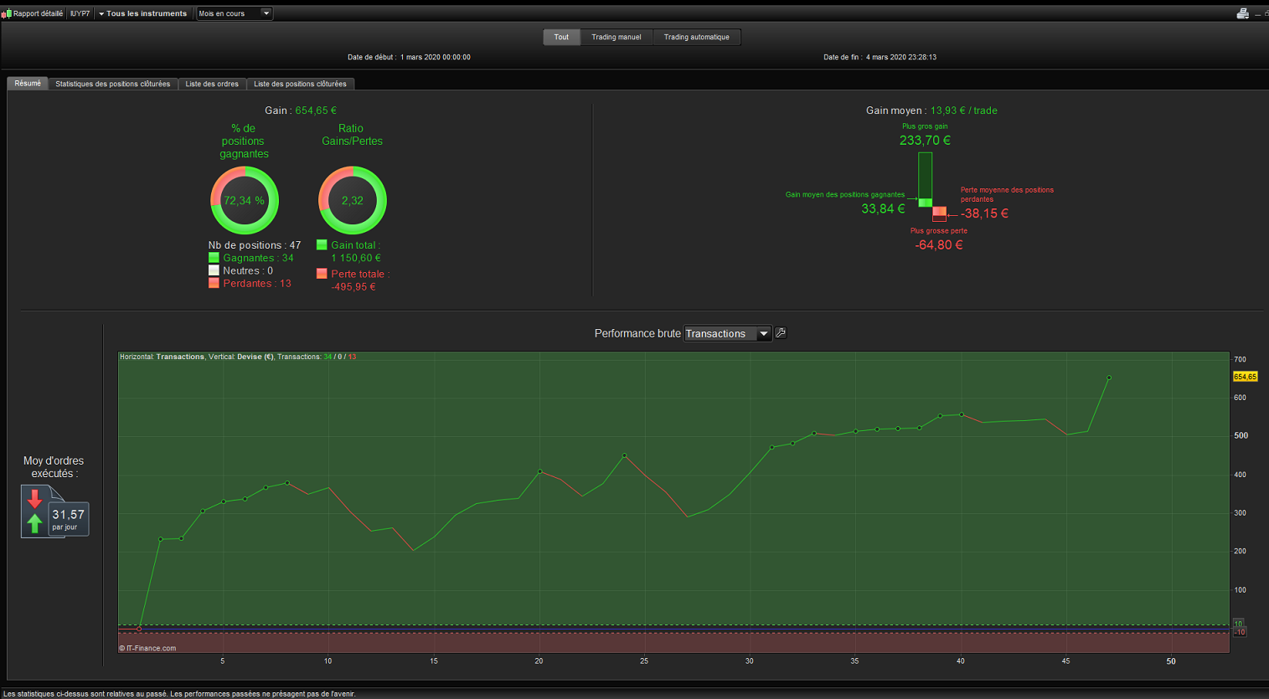Click the % de positions gagnantes heading

click(244, 141)
